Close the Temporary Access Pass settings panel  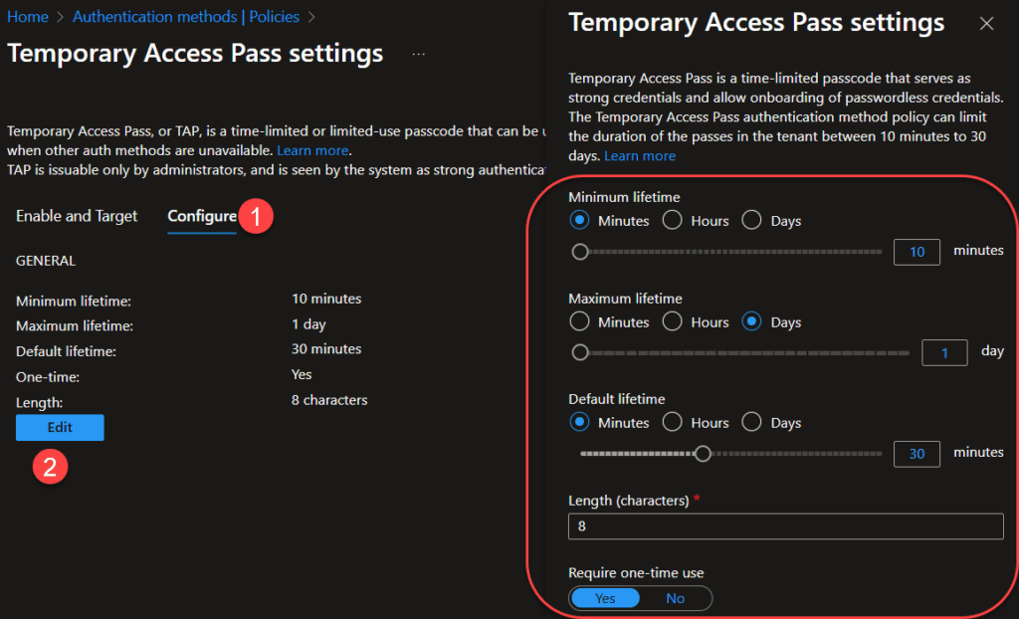pos(986,24)
